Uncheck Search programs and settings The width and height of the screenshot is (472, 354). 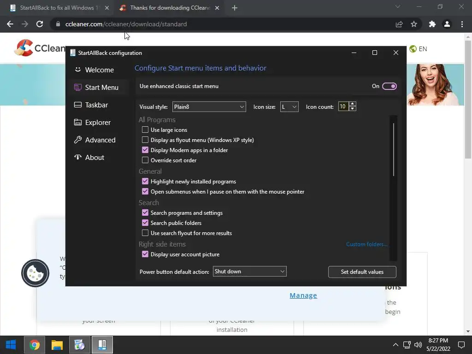145,213
